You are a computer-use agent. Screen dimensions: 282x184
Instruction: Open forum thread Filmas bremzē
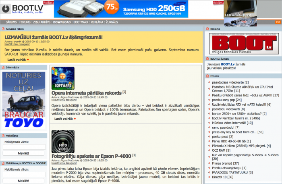coord(225,163)
